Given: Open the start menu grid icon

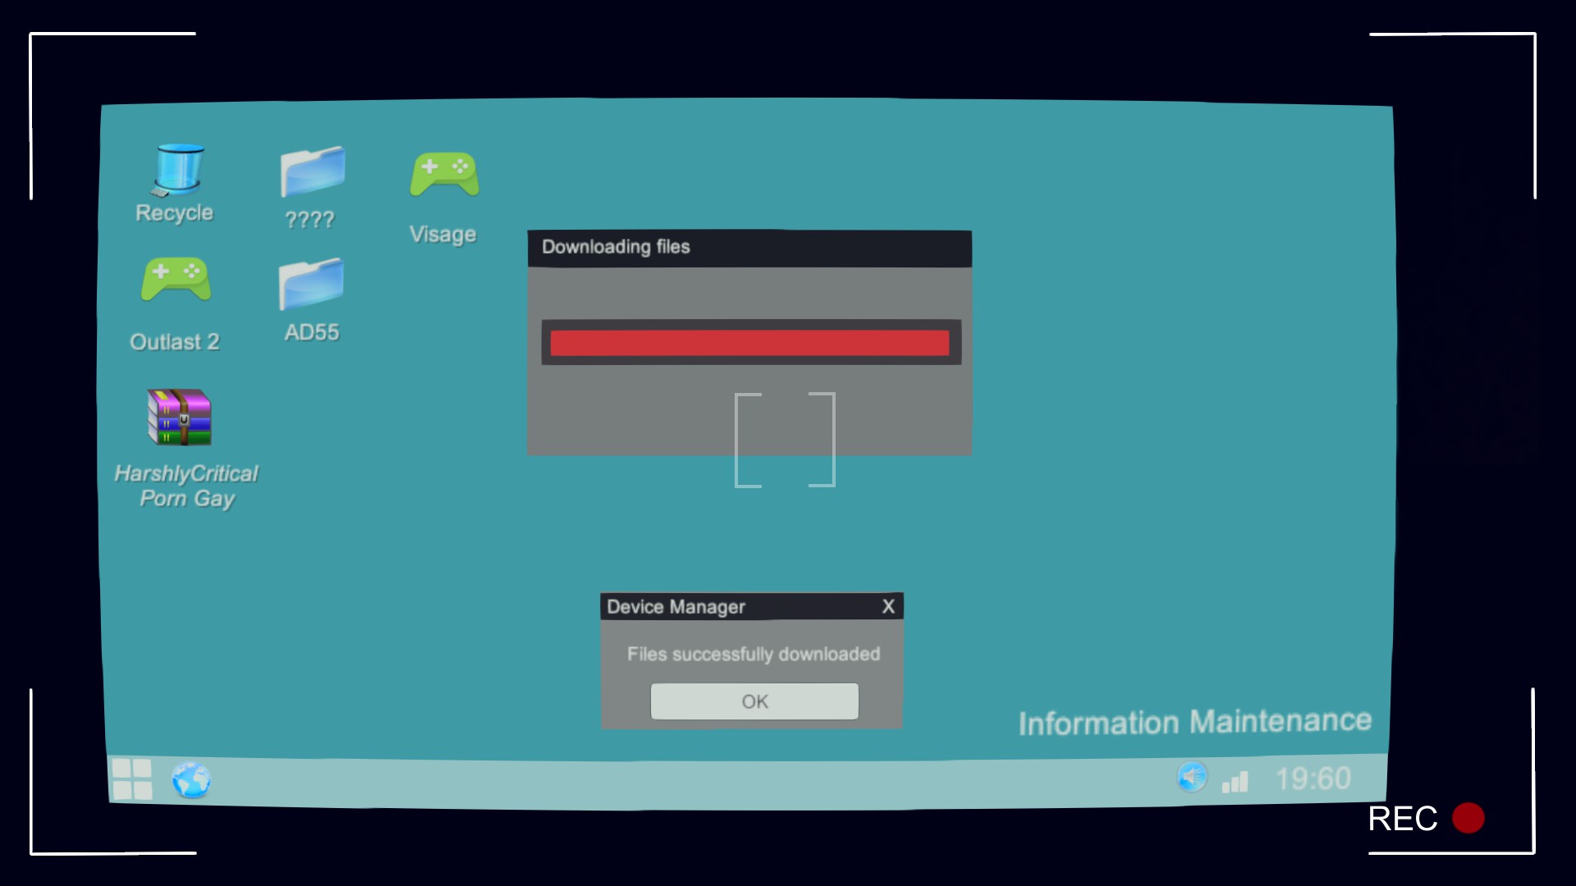Looking at the screenshot, I should (132, 779).
